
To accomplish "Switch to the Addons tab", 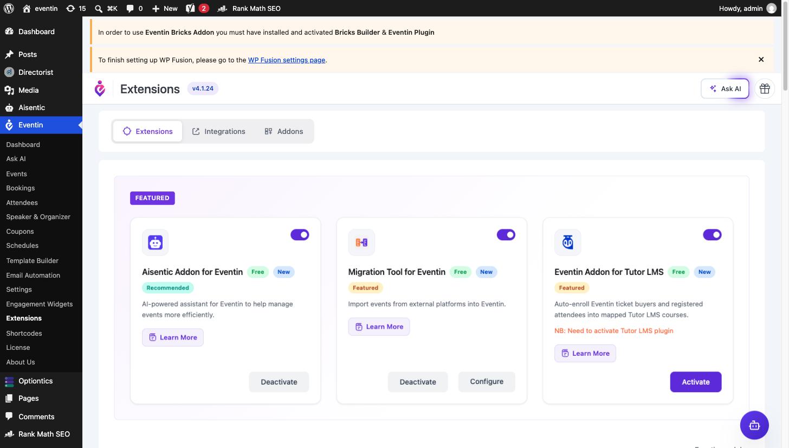I will tap(283, 131).
